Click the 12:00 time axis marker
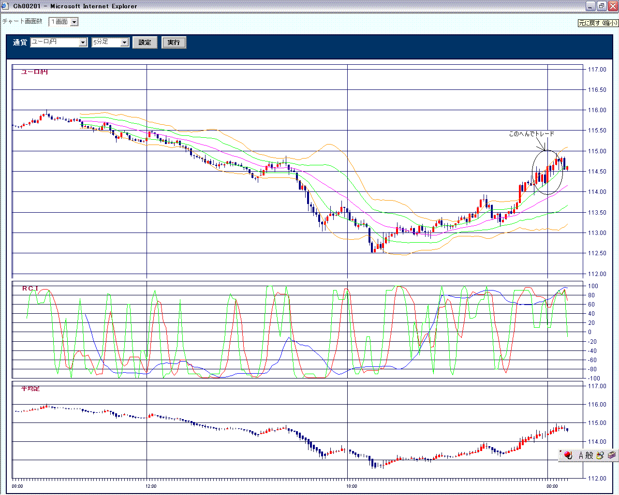Screen dimensions: 619x495 click(x=151, y=486)
